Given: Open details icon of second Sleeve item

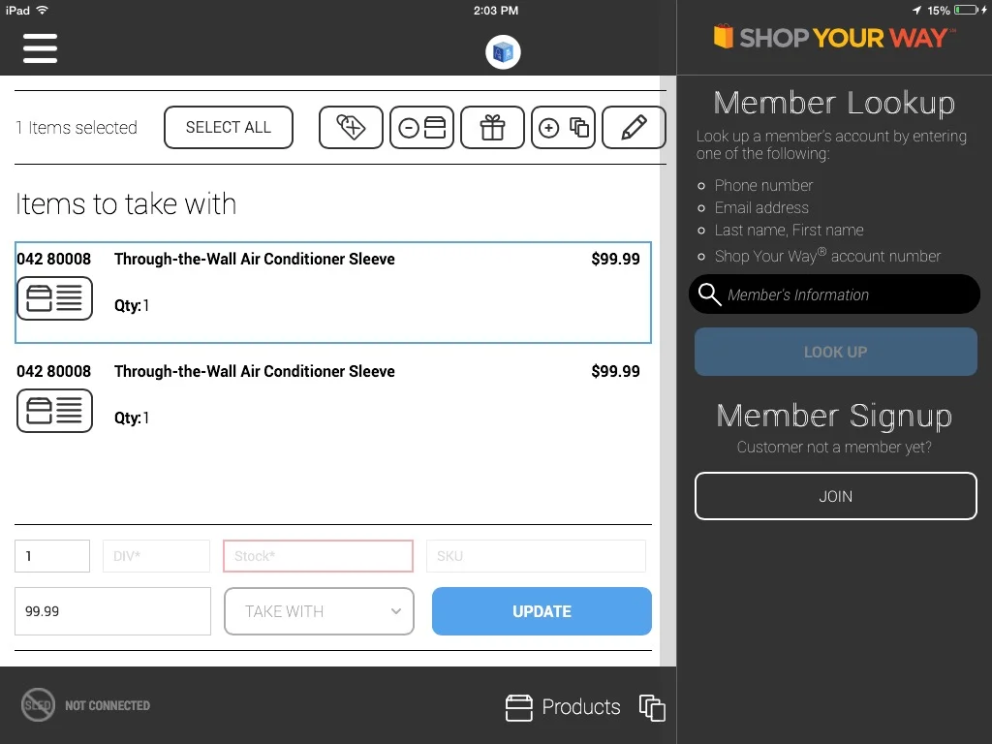Looking at the screenshot, I should [54, 411].
